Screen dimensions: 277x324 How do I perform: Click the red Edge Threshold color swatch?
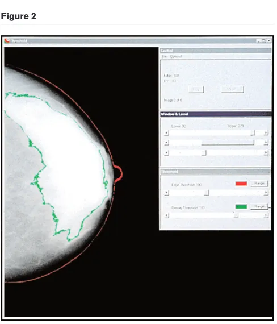point(241,184)
